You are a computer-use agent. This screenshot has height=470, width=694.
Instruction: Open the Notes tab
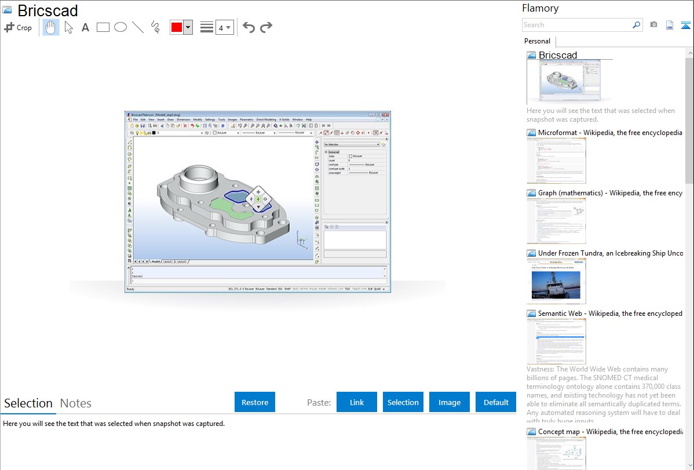pos(76,403)
